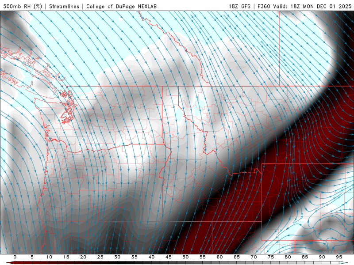The image size is (354, 265).
Task: Click the 20 label on the colorbar scale
Action: pos(83,257)
